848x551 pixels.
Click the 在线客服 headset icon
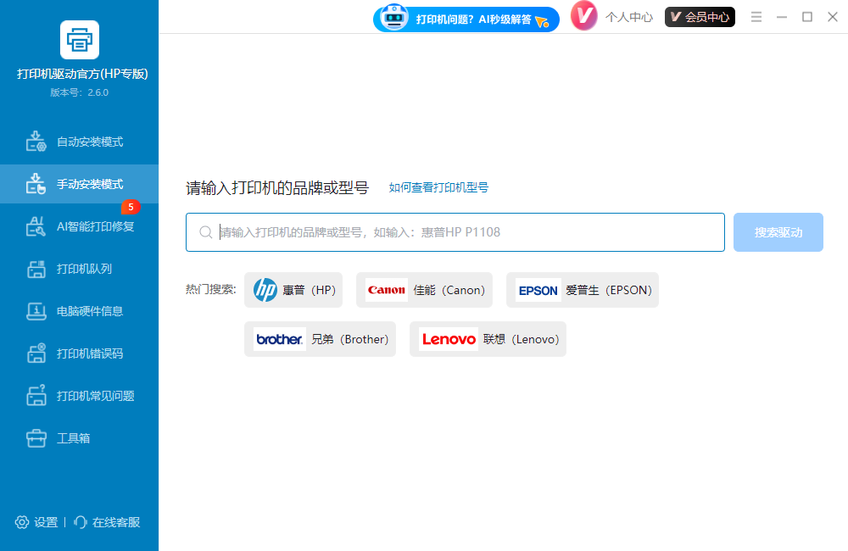pos(81,522)
